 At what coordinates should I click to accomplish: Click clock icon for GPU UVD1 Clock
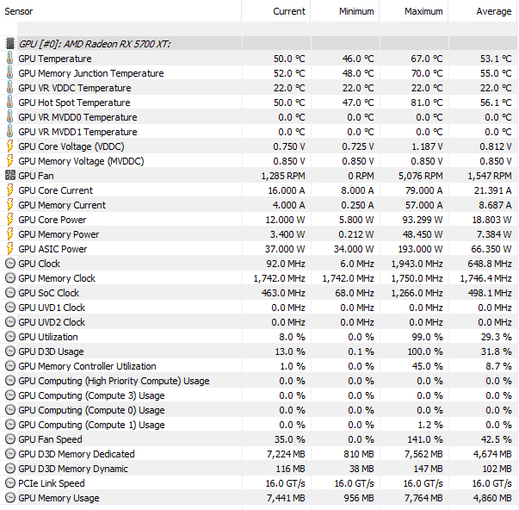click(x=10, y=308)
